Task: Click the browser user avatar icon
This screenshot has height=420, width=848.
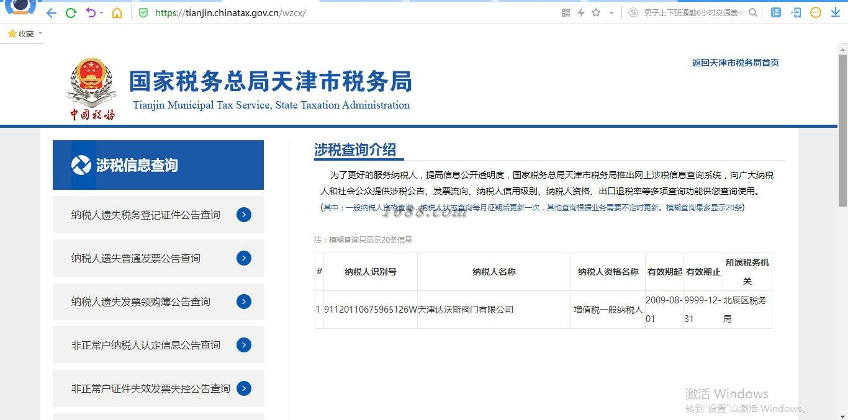Action: [x=20, y=6]
